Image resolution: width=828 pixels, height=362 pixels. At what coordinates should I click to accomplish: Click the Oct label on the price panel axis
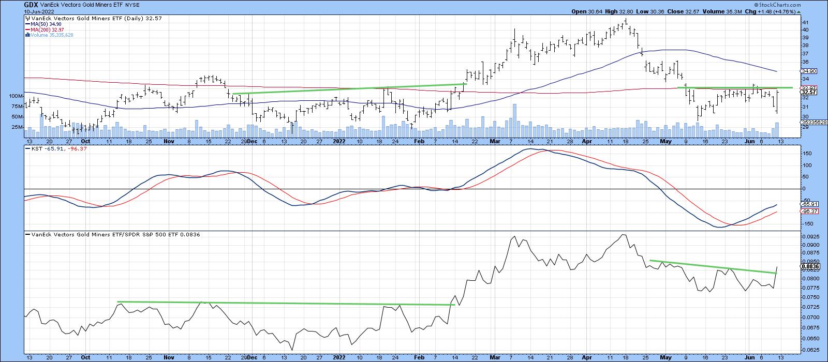[x=86, y=141]
